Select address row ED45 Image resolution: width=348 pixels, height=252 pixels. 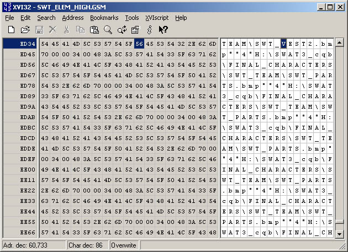(20, 54)
